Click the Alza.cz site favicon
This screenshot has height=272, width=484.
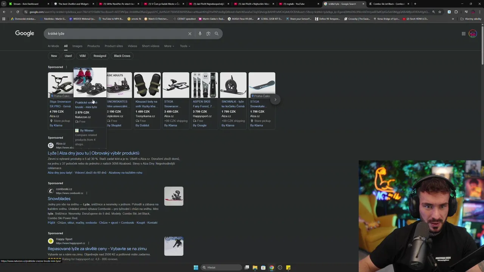(x=51, y=145)
